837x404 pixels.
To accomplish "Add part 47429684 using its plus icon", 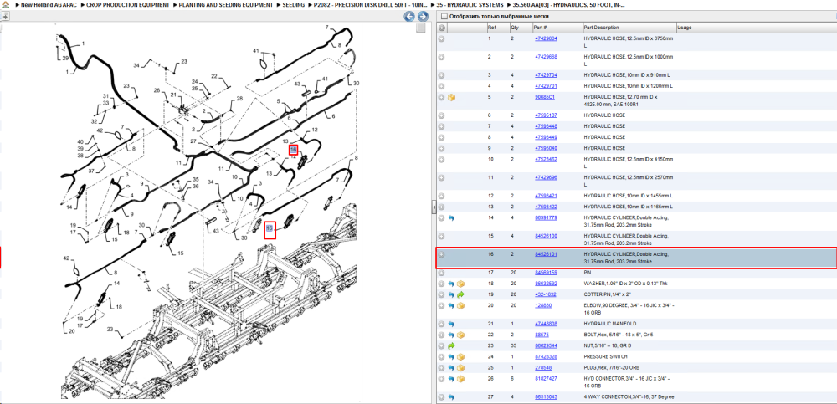I will tap(441, 39).
